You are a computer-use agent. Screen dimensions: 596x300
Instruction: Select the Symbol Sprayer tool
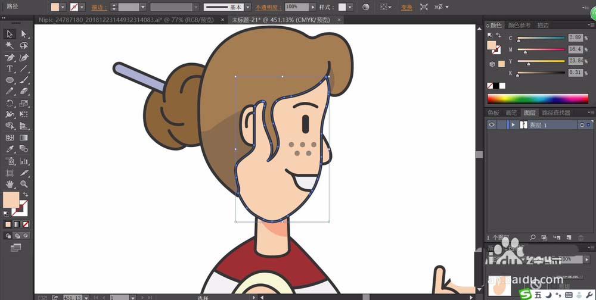point(10,161)
